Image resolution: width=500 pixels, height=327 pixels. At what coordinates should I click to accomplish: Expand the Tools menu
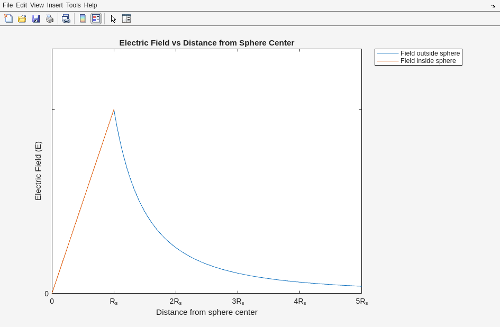(x=74, y=5)
